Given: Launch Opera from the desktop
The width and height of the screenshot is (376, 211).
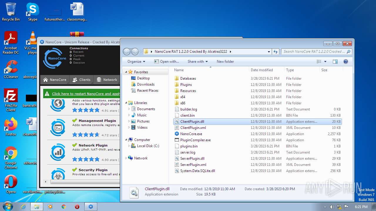Looking at the screenshot, I should pyautogui.click(x=11, y=184).
